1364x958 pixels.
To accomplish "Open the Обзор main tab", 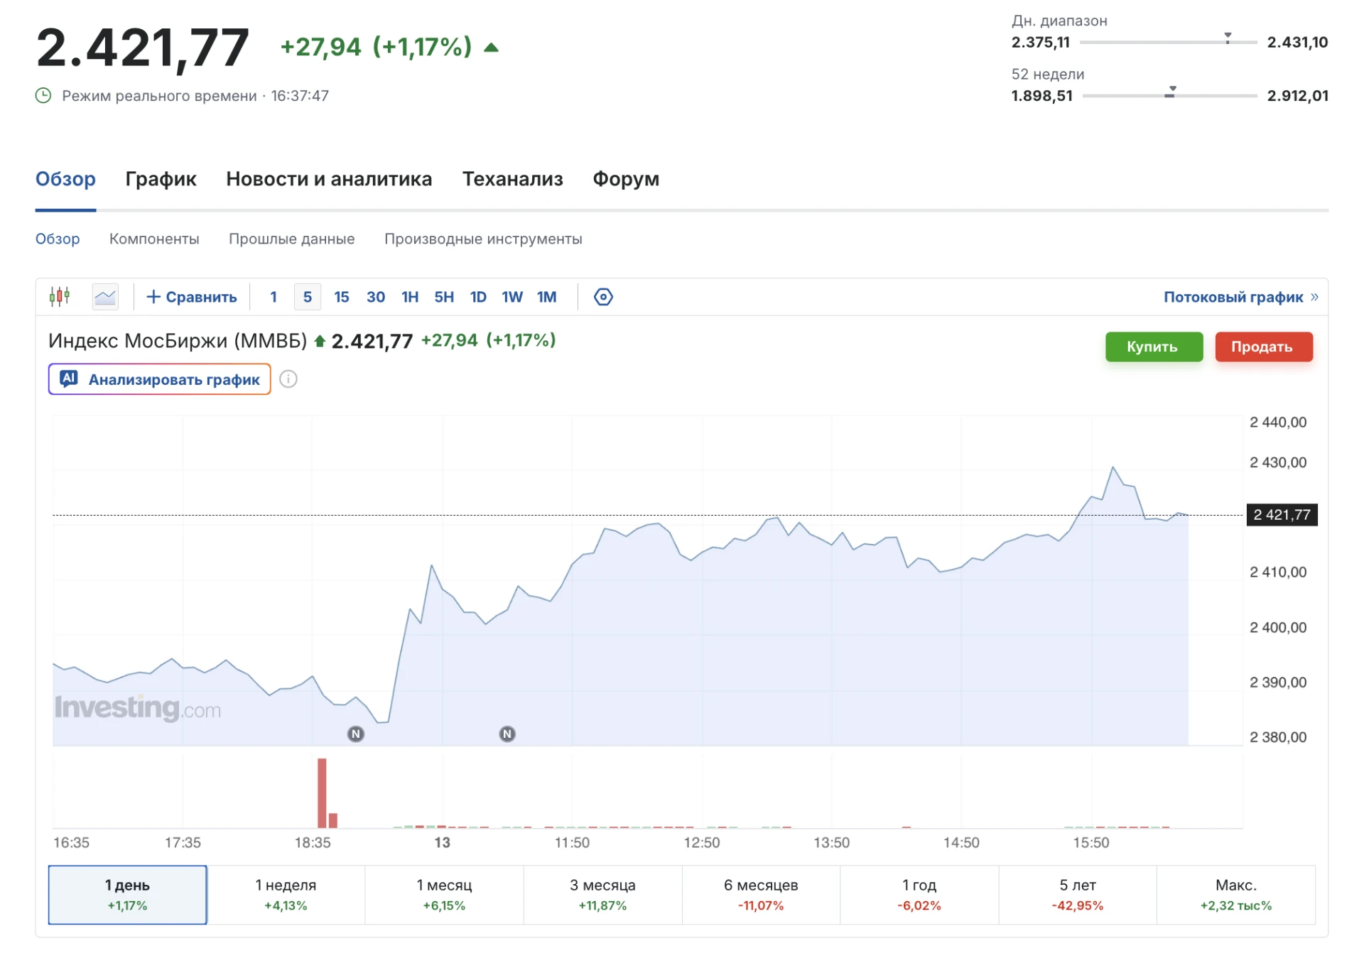I will [x=65, y=179].
